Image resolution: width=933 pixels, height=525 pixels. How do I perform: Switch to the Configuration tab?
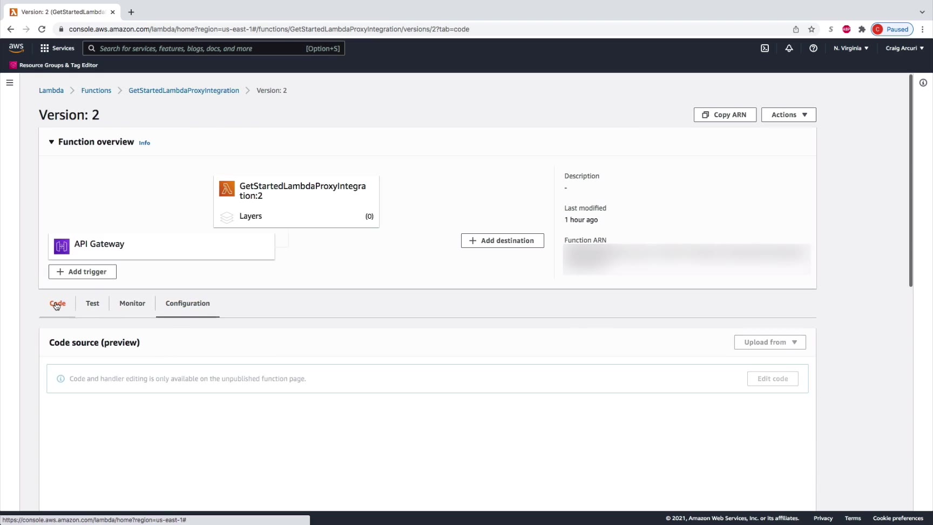pos(187,304)
